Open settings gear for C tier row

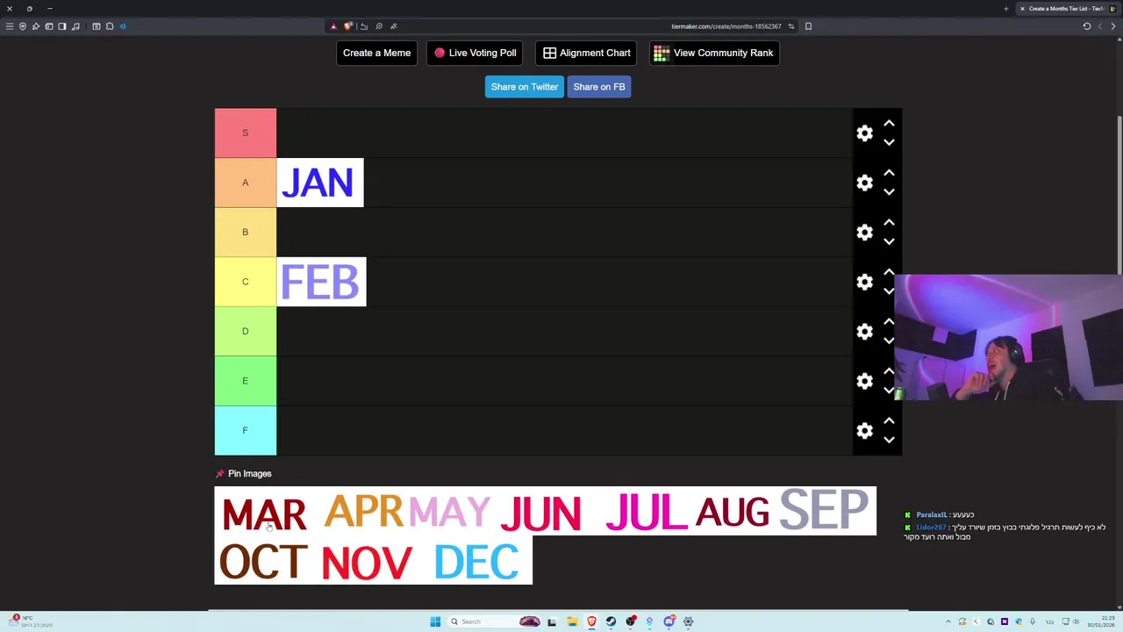tap(864, 282)
